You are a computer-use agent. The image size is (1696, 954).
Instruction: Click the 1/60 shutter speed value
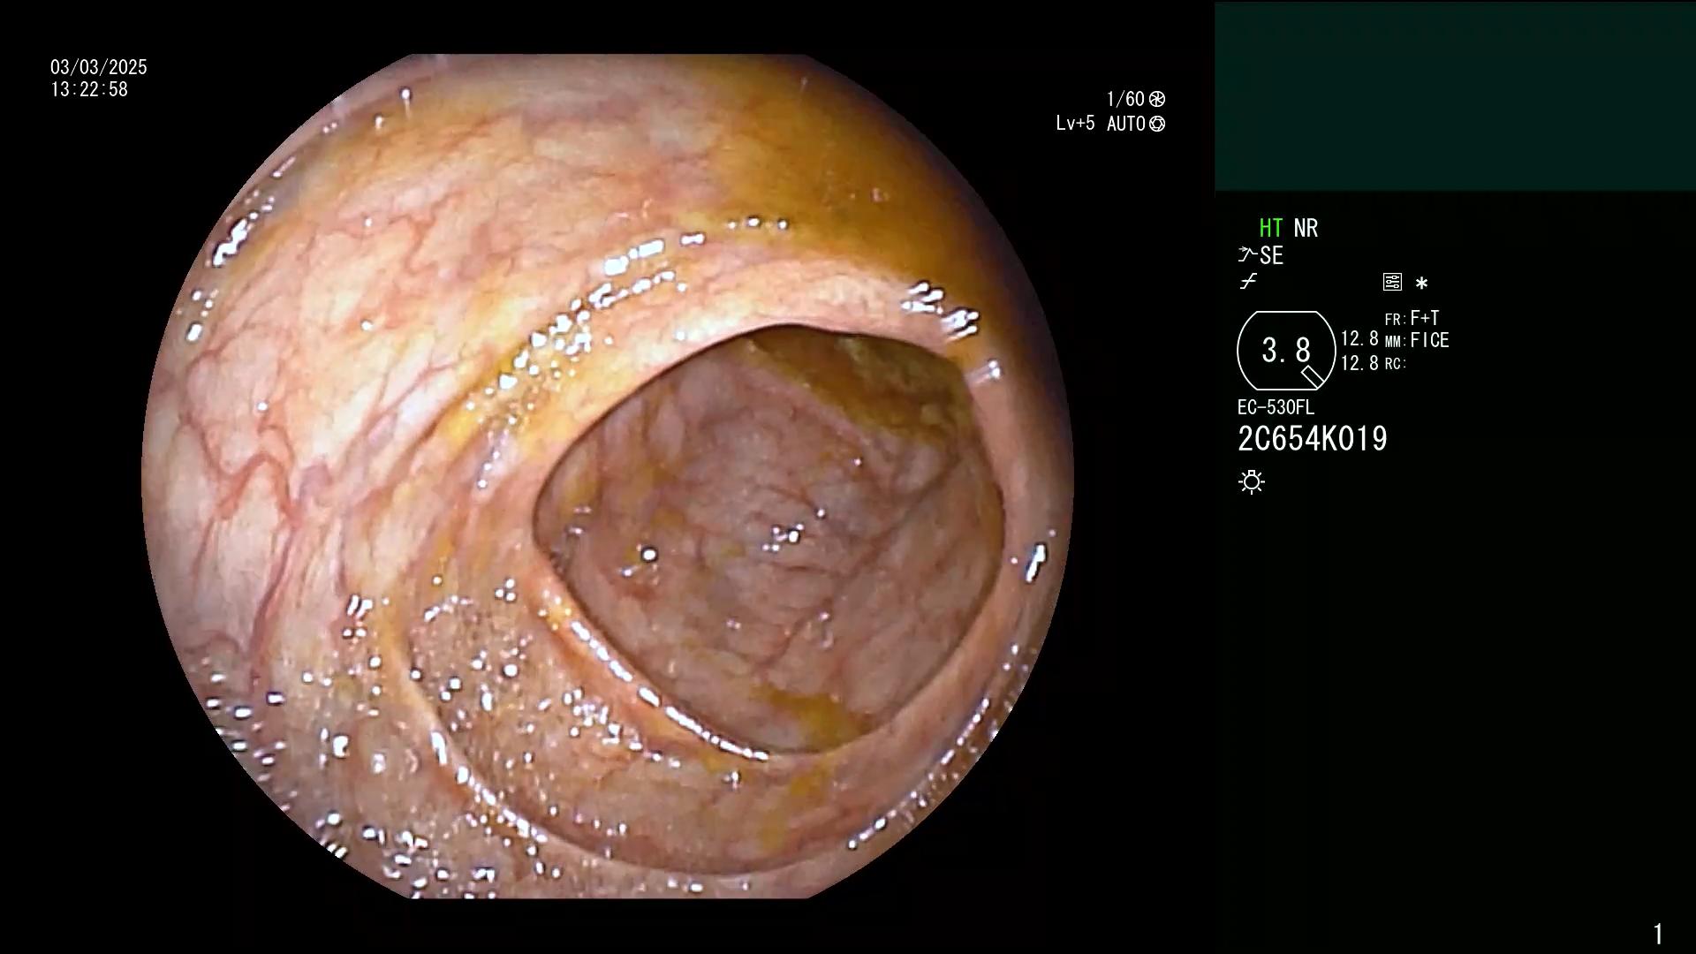(x=1125, y=99)
